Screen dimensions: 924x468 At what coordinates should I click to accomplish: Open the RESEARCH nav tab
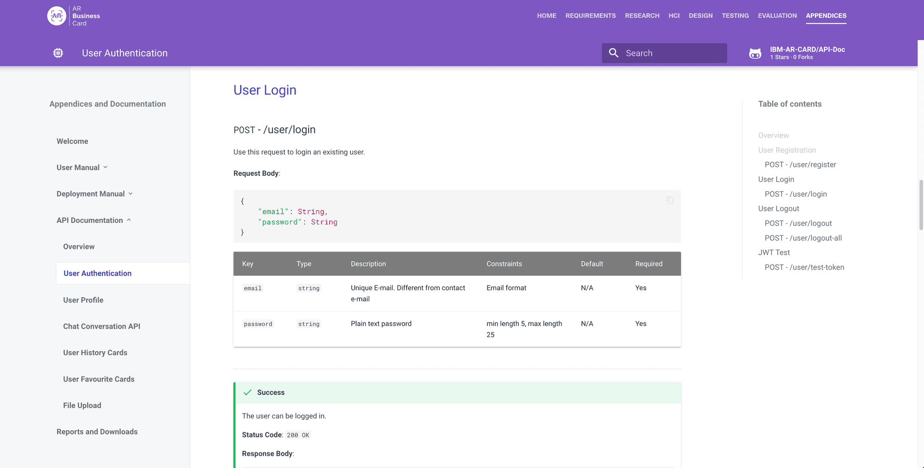pyautogui.click(x=642, y=16)
